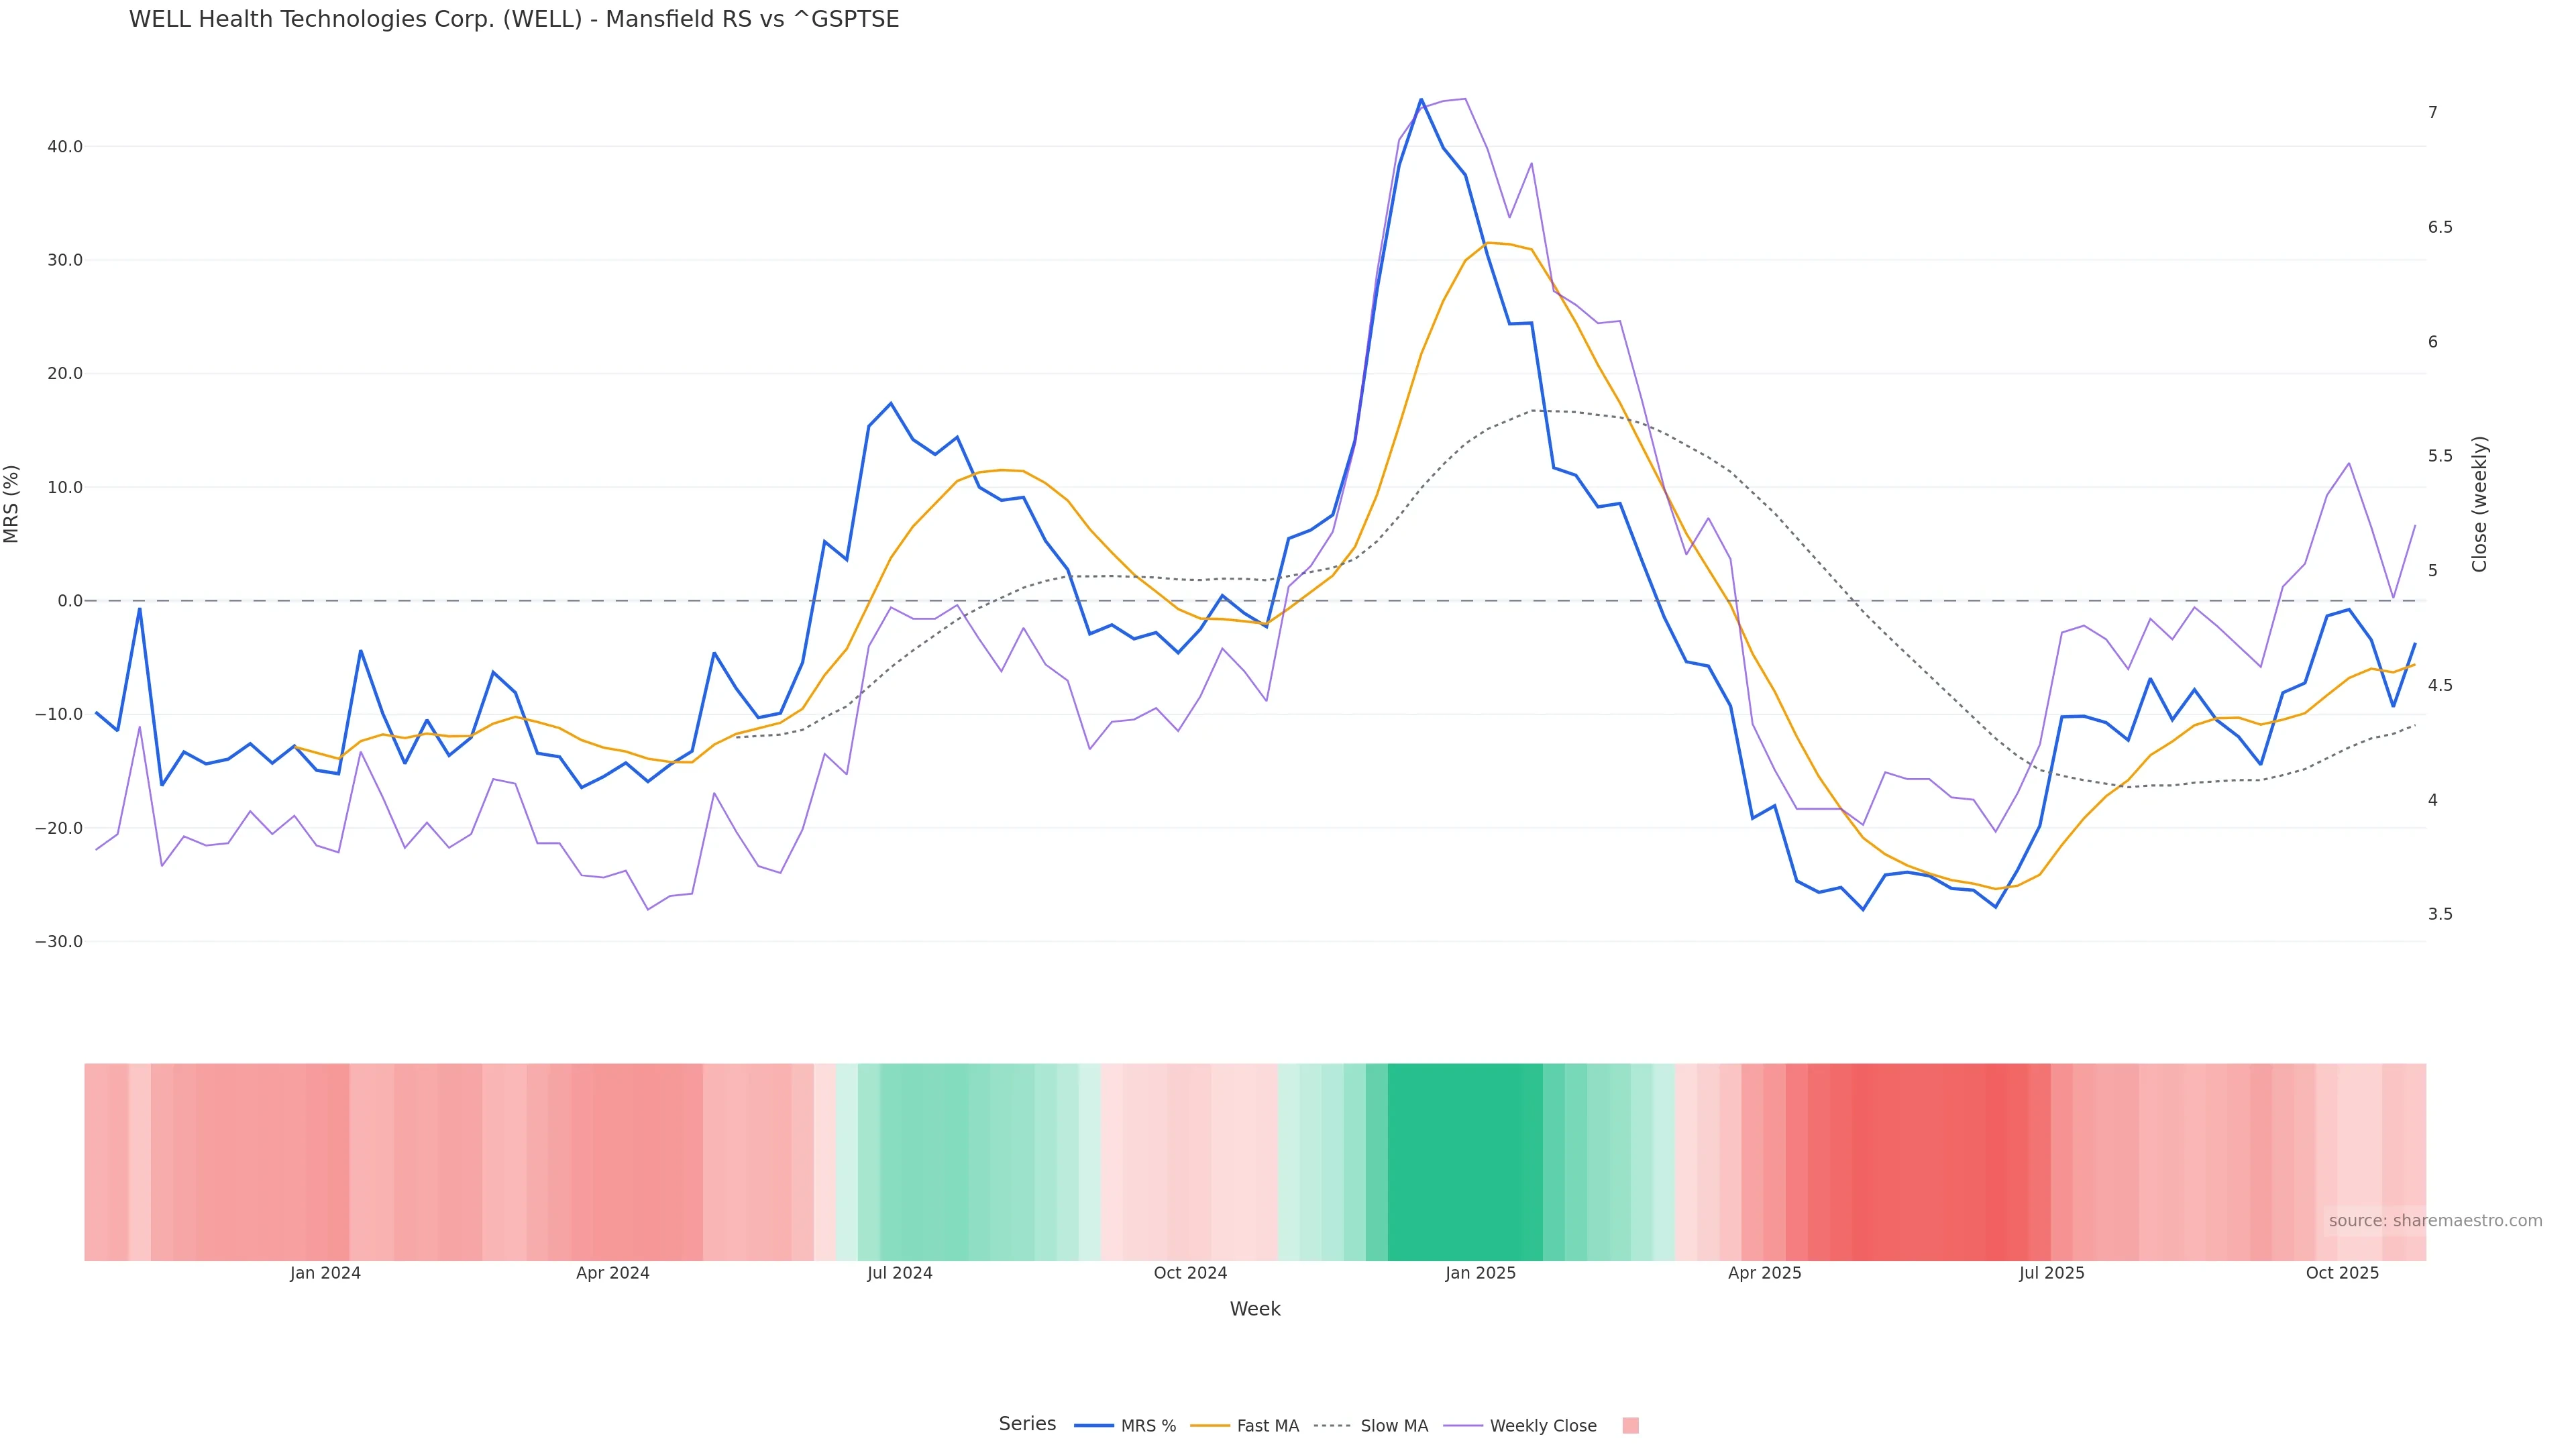Click the chart title text
This screenshot has width=2576, height=1449.
(514, 19)
